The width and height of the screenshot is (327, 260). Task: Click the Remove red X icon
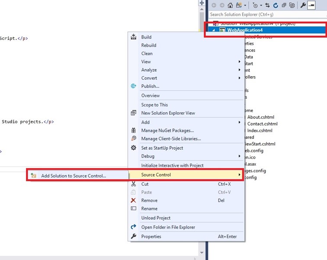tap(134, 200)
